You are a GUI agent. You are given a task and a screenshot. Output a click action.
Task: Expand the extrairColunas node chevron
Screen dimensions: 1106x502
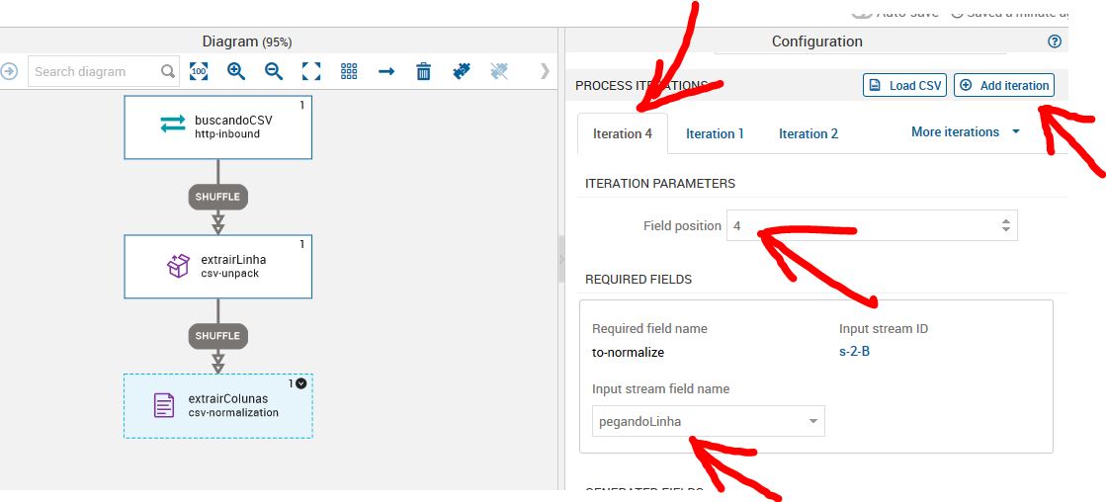(x=301, y=383)
